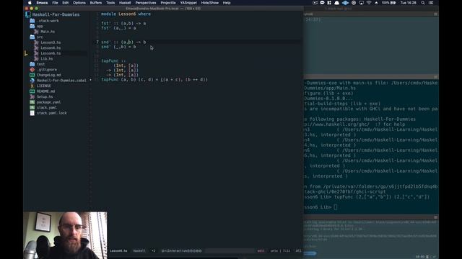462x259 pixels.
Task: Open the Buffers menu
Action: point(96,3)
